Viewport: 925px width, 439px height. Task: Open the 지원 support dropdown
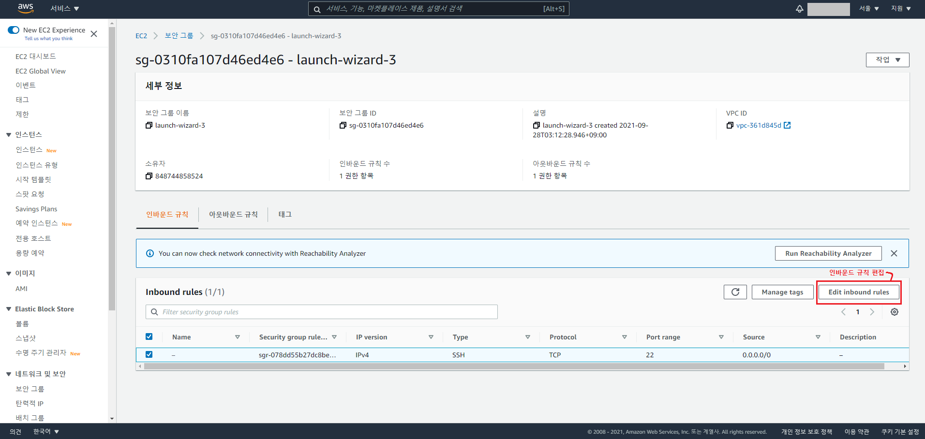[901, 9]
